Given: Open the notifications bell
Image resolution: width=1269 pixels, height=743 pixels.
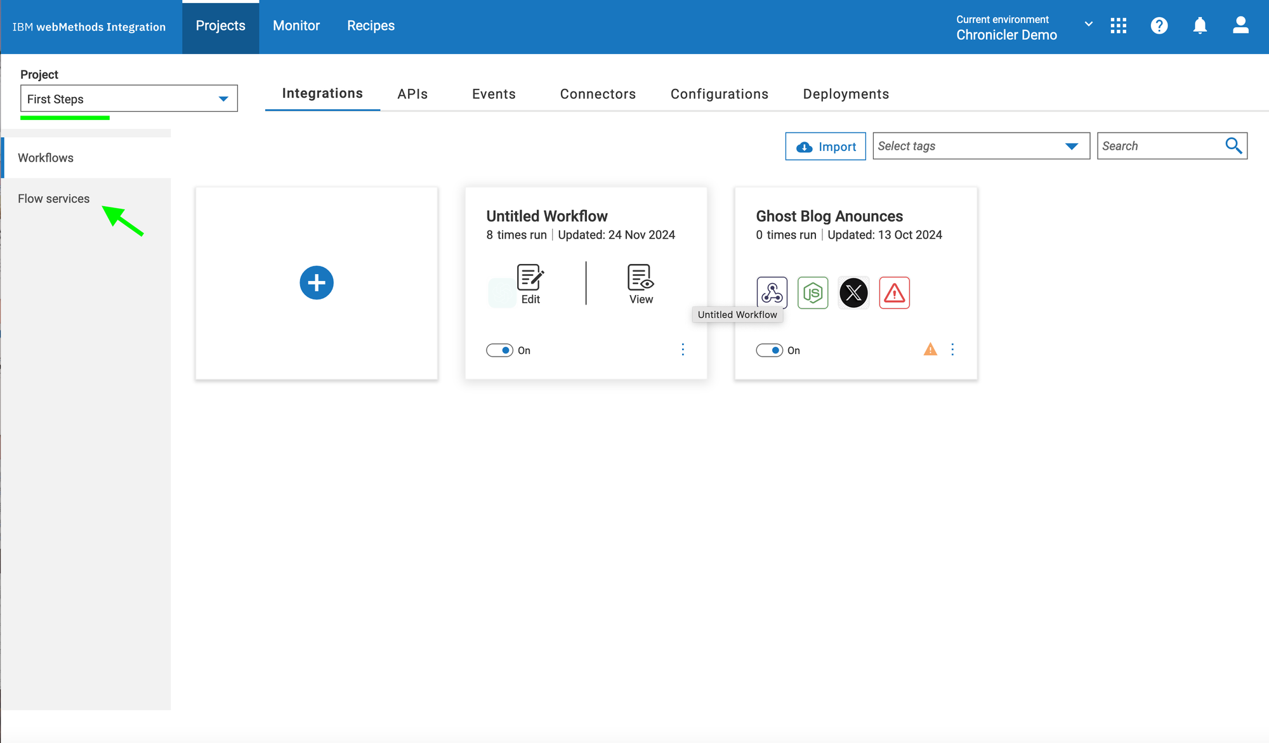Looking at the screenshot, I should pyautogui.click(x=1199, y=26).
